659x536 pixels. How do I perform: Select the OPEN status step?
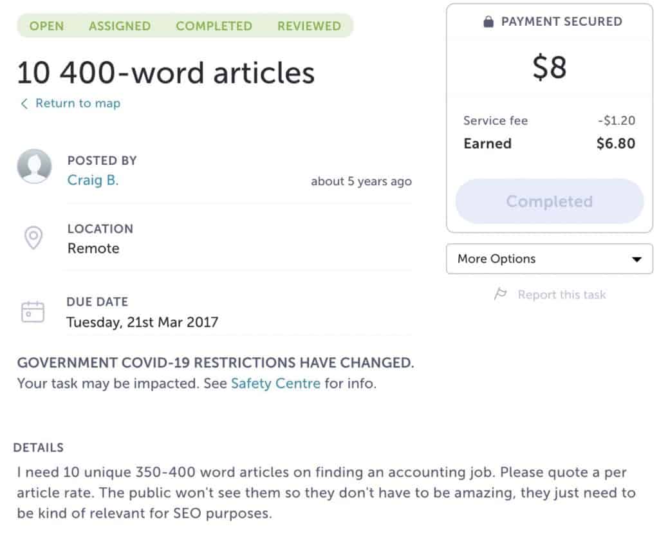click(x=46, y=26)
